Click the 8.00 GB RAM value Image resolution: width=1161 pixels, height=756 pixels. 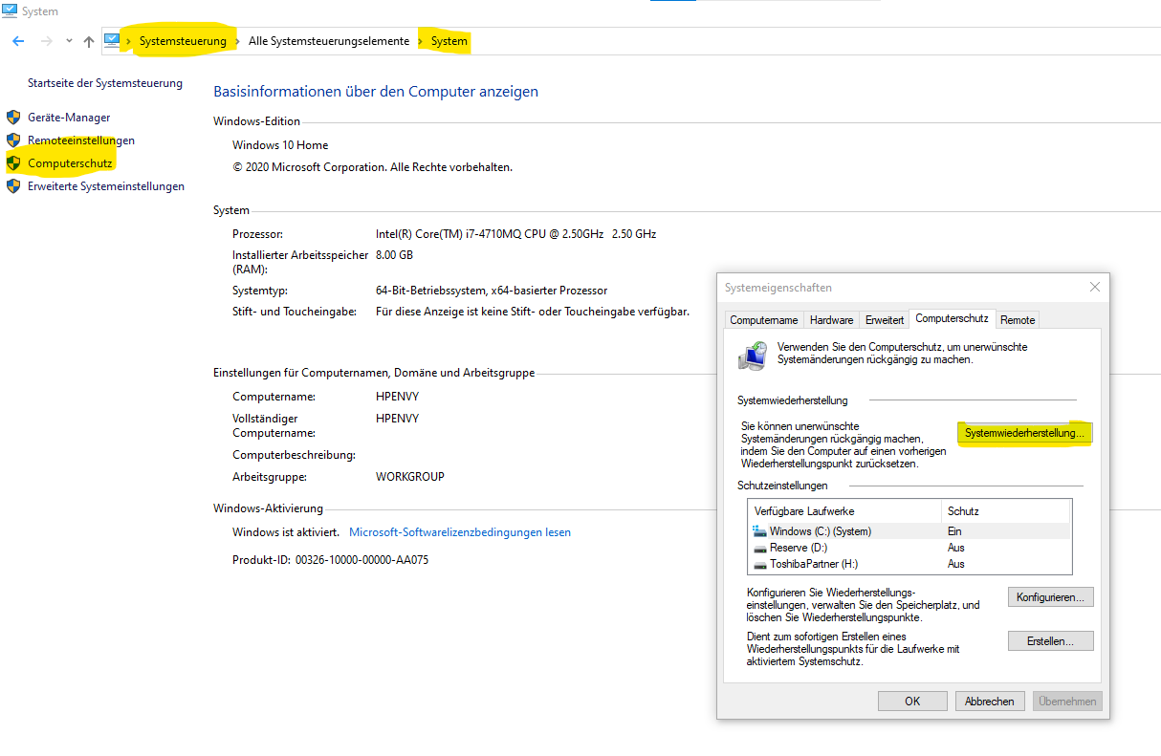pos(394,255)
